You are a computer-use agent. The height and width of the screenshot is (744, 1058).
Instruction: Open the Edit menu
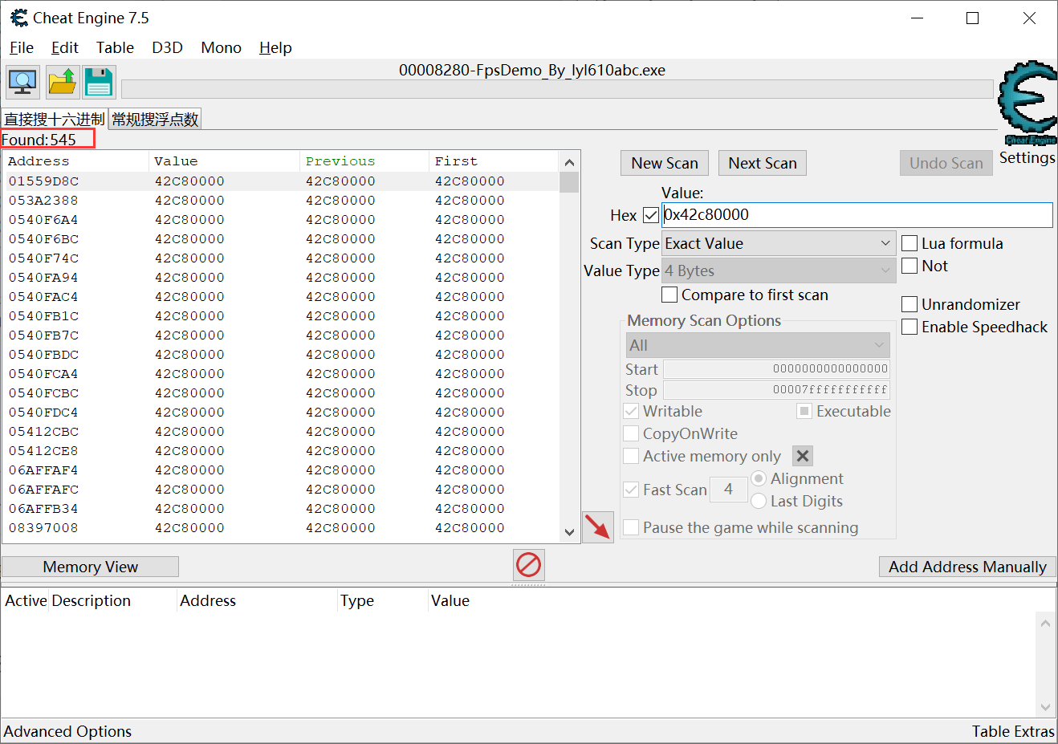pos(65,47)
